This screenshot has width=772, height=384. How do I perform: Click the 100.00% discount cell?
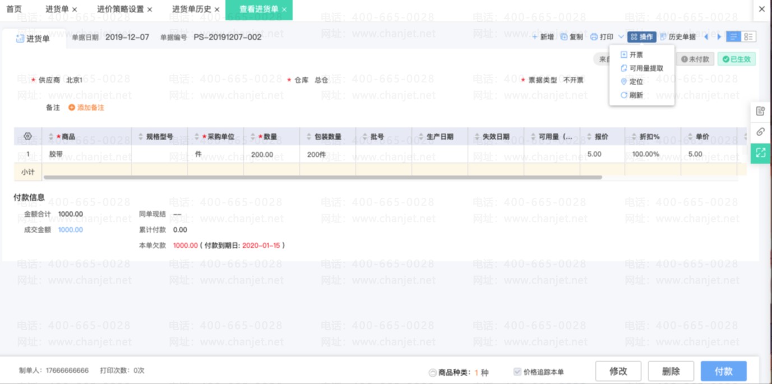[x=653, y=154]
